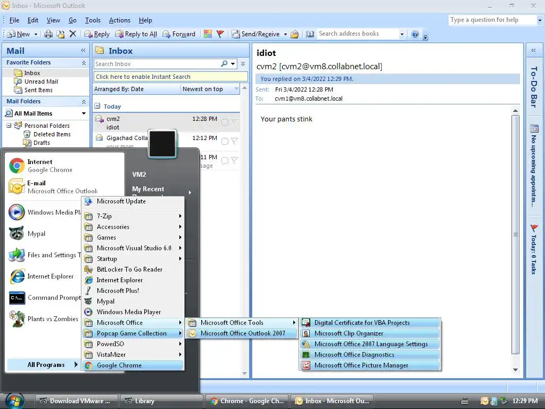Image resolution: width=545 pixels, height=409 pixels.
Task: Open the Library taskbar button
Action: [x=161, y=401]
